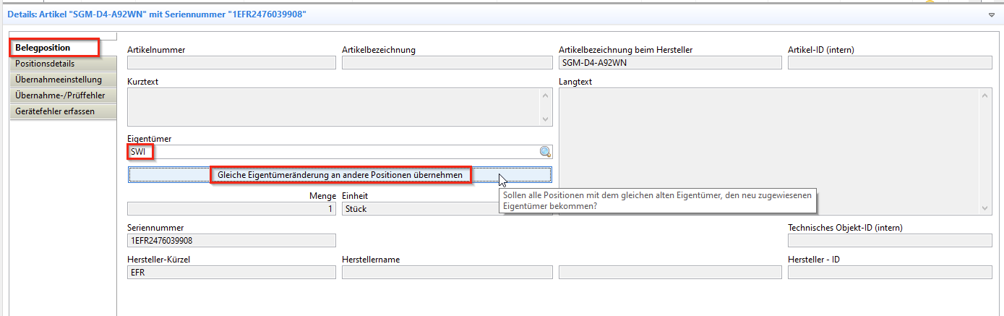Click the Hersteller-Kürzel field containing EFR
The image size is (1004, 316).
pos(231,273)
